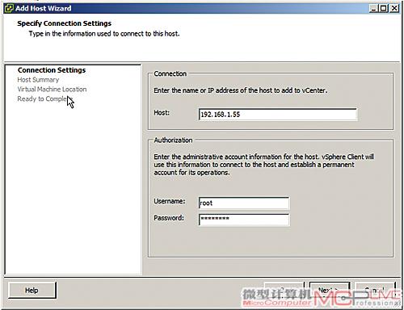The image size is (404, 310).
Task: Click the 'Username:' label
Action: tap(170, 201)
